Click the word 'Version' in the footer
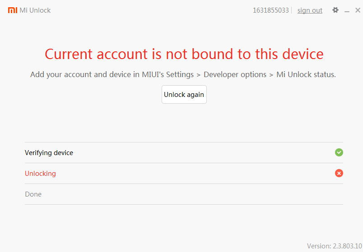 319,246
